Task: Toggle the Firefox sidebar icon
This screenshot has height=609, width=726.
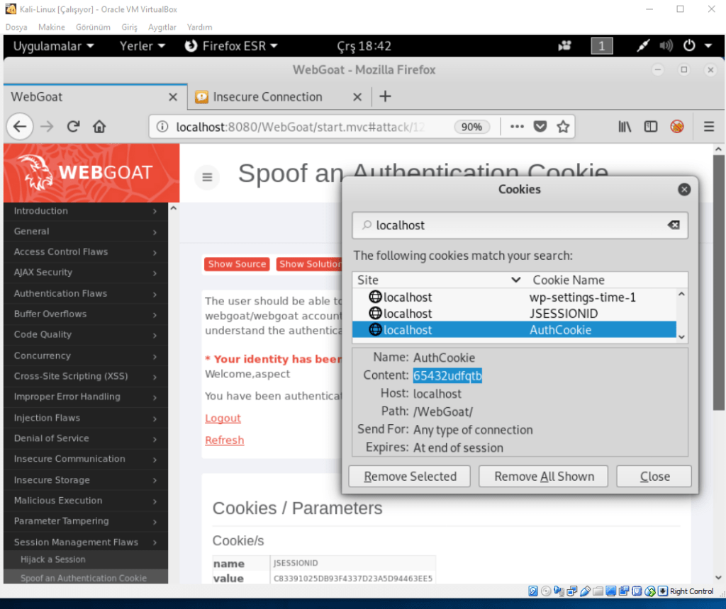Action: [x=651, y=127]
